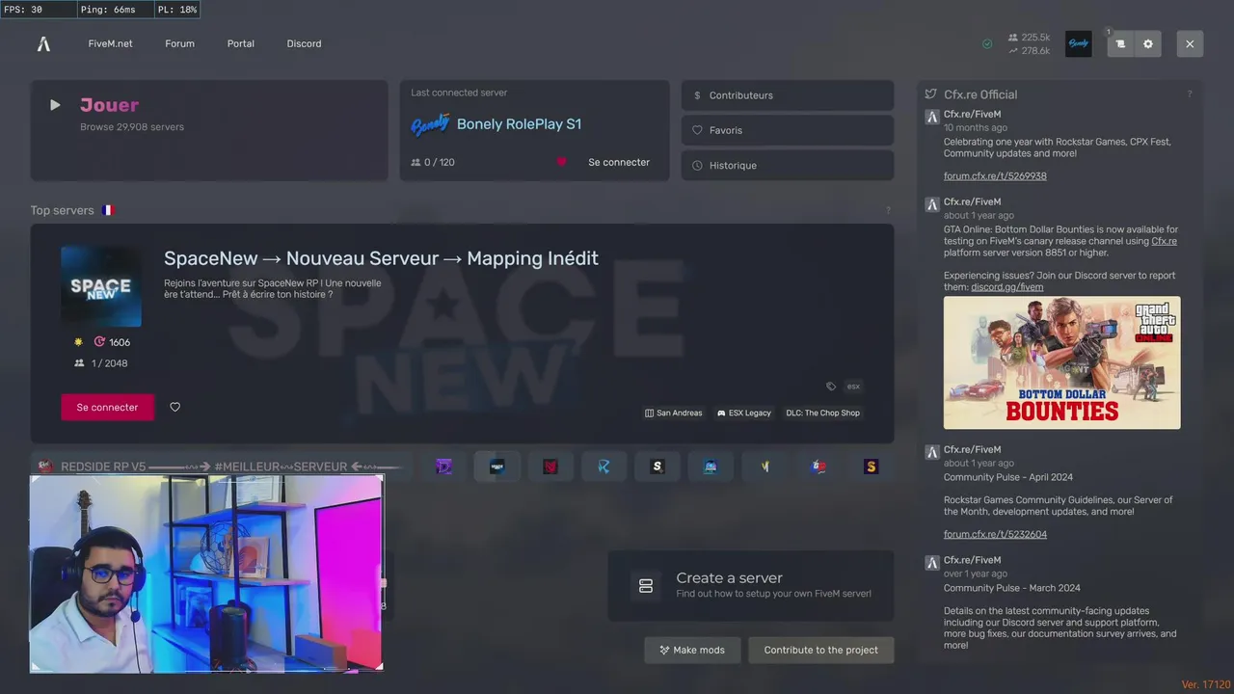Open discord.gg/fivem link
Image resolution: width=1234 pixels, height=694 pixels.
pos(1006,287)
